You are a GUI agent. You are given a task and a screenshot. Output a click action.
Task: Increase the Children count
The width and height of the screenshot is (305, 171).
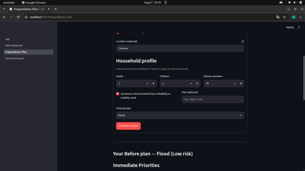click(197, 83)
